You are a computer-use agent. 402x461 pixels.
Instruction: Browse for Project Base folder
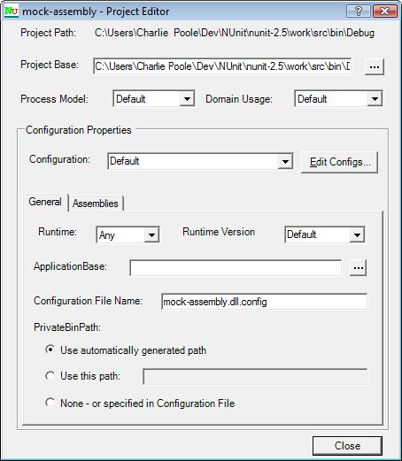pos(375,66)
